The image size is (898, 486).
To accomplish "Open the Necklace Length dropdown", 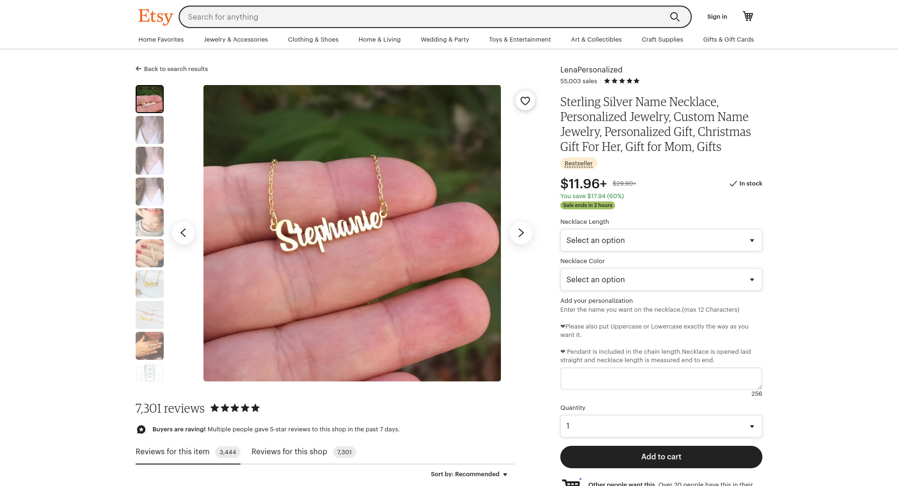I will point(661,240).
